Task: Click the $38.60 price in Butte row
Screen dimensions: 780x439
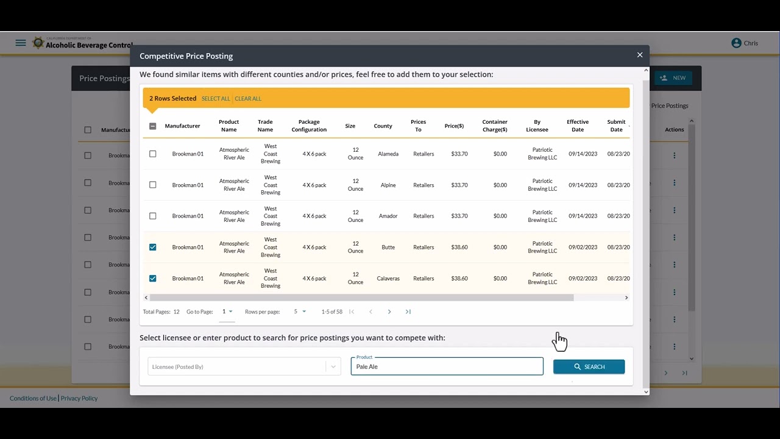Action: (459, 247)
